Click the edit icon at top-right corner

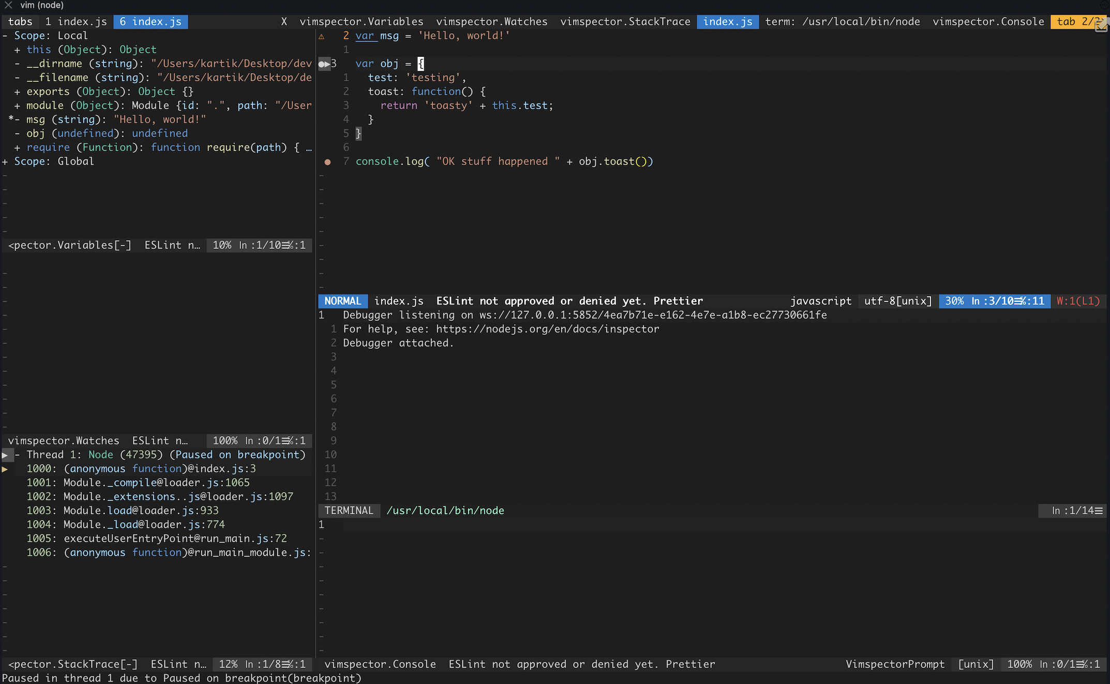(1101, 26)
